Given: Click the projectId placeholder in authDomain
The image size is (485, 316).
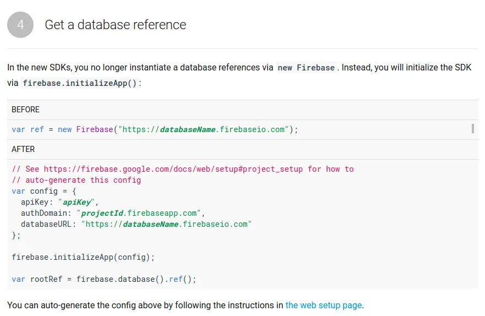Looking at the screenshot, I should pyautogui.click(x=102, y=213).
